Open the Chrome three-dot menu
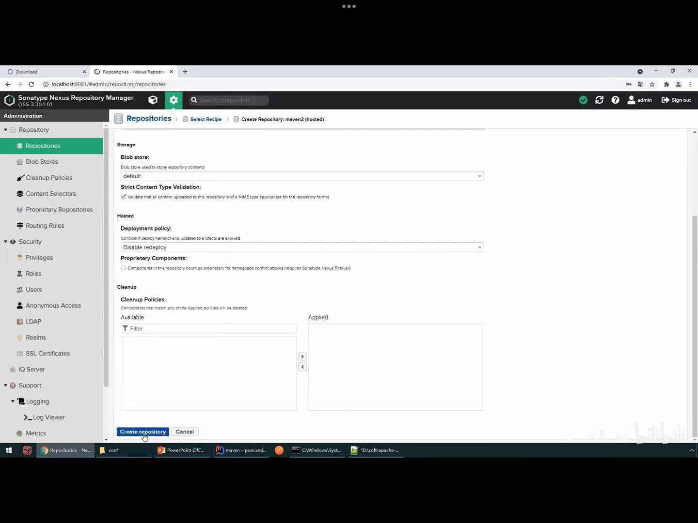This screenshot has width=698, height=523. click(x=690, y=84)
